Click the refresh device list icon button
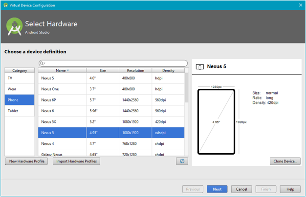This screenshot has width=306, height=197. [182, 161]
